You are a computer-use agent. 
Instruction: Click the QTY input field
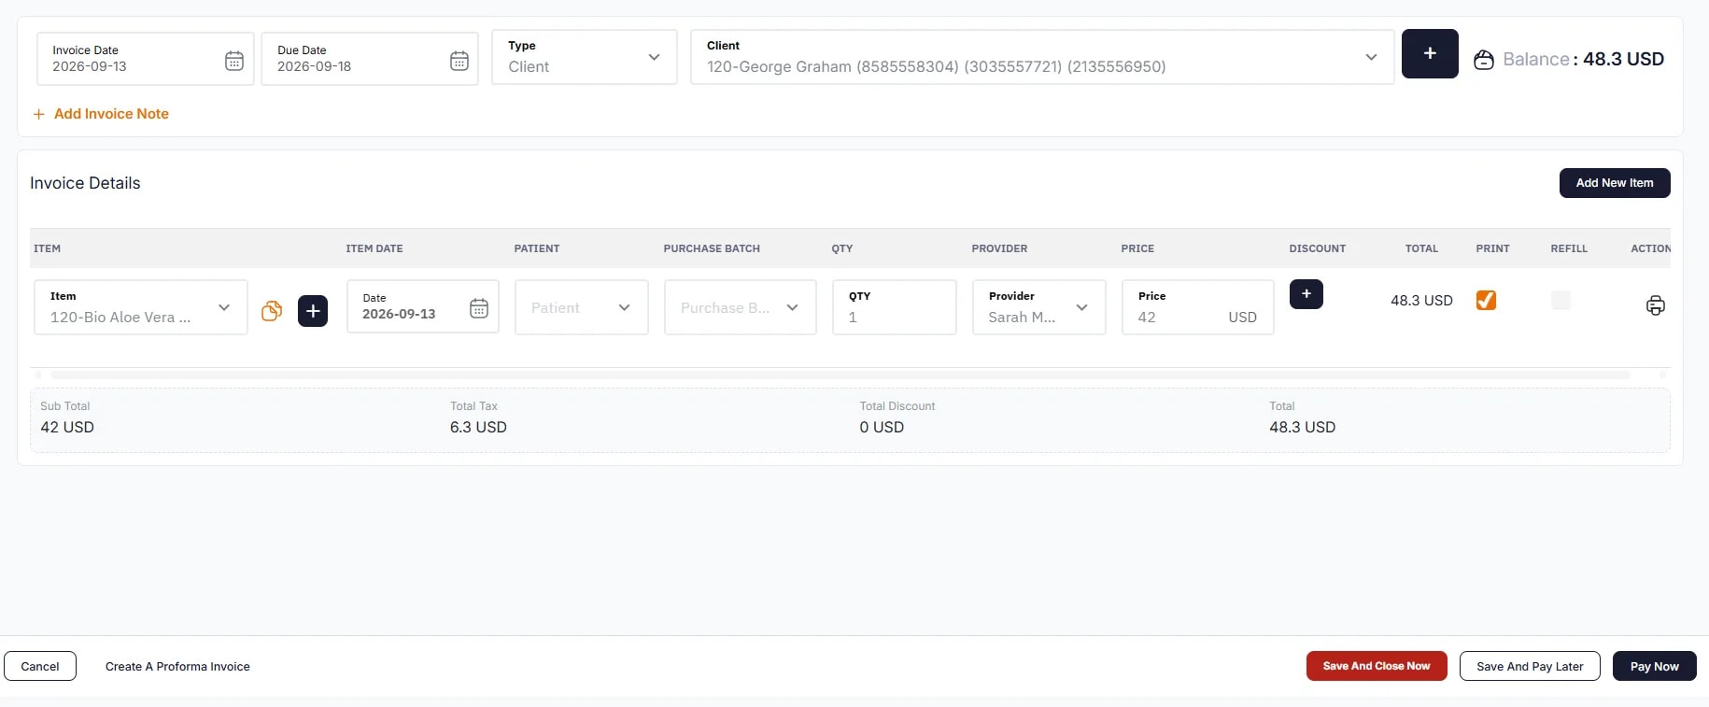point(895,307)
